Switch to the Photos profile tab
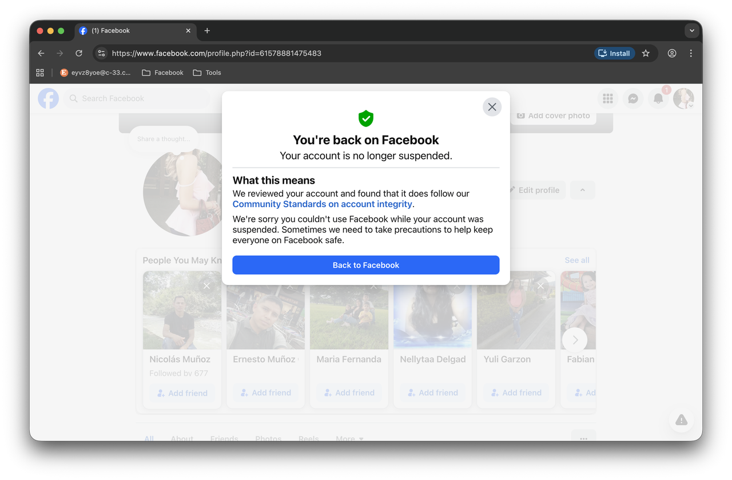 pos(268,439)
